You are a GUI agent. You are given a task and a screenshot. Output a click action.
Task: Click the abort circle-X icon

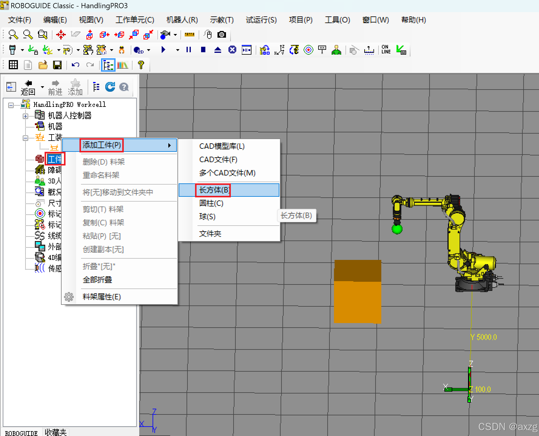(x=232, y=49)
